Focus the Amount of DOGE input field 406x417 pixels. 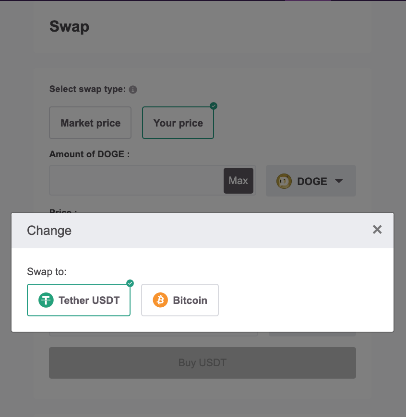click(x=136, y=180)
